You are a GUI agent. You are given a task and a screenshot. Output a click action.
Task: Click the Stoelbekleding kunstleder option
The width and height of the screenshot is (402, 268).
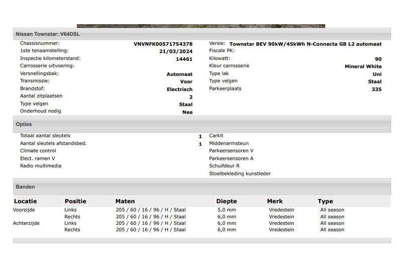(240, 173)
